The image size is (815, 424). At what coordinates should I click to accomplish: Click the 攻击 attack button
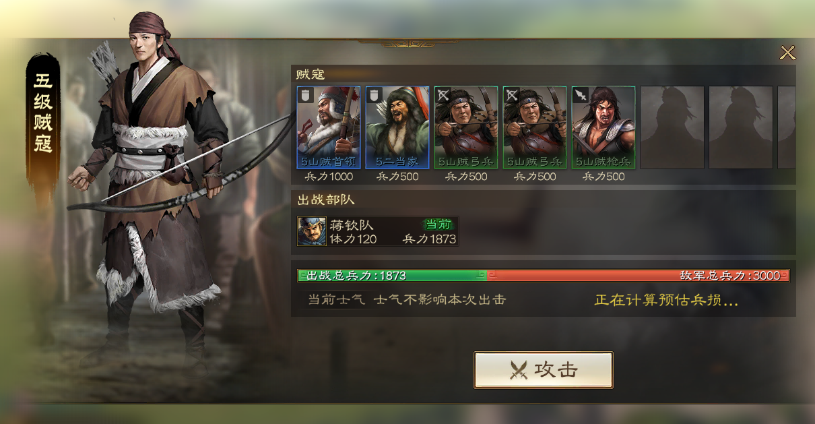[543, 370]
